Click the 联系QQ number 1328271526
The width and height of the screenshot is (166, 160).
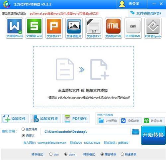pos(92,143)
